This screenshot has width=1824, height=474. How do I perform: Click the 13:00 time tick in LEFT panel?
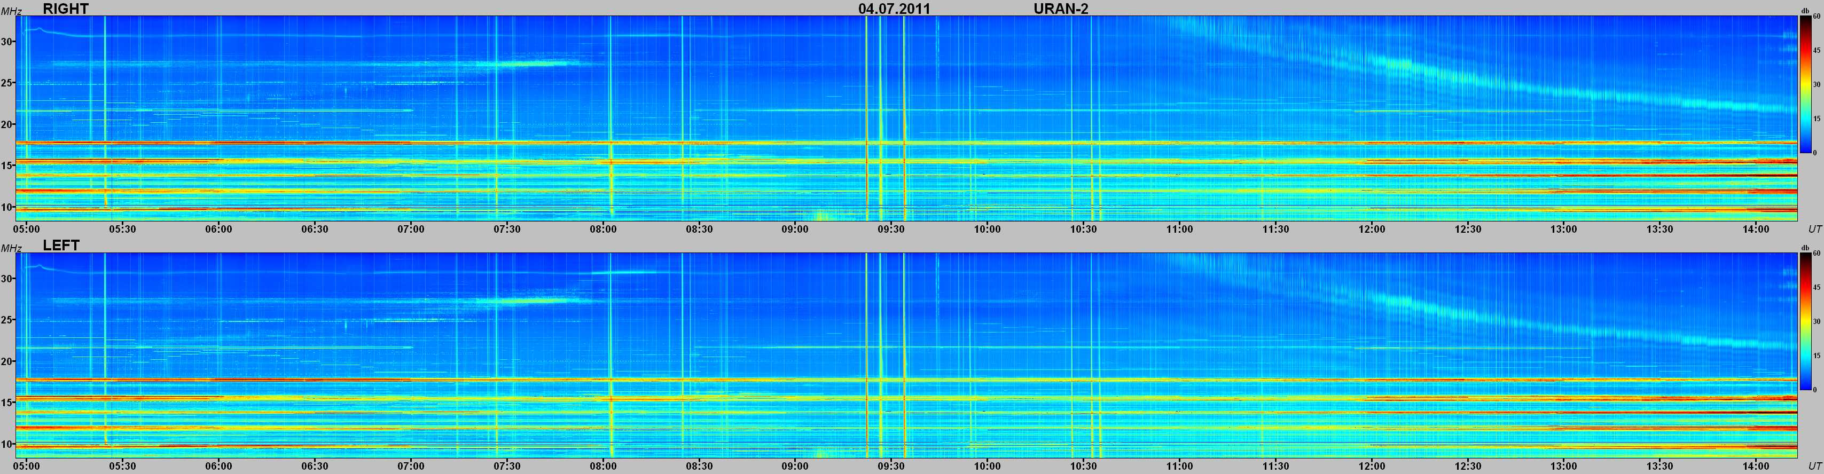[1564, 466]
